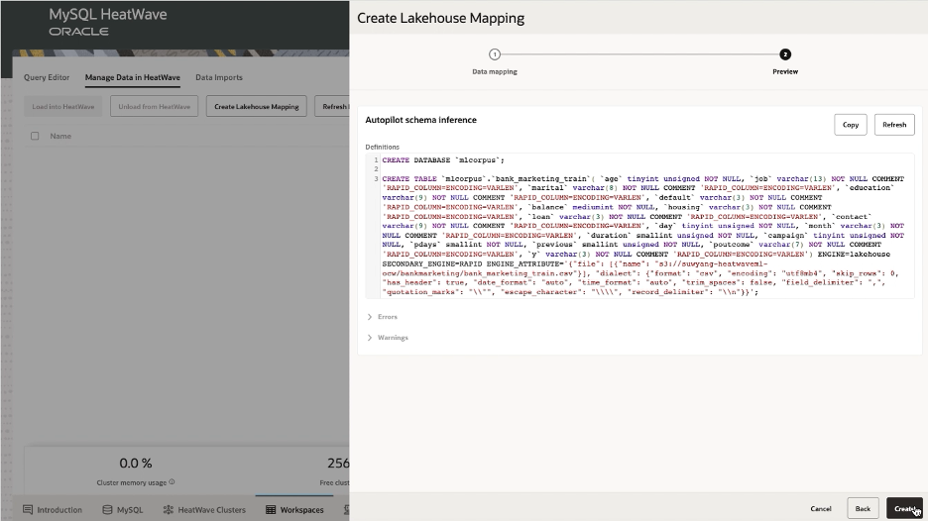Open the Data Imports tab
928x521 pixels.
219,77
